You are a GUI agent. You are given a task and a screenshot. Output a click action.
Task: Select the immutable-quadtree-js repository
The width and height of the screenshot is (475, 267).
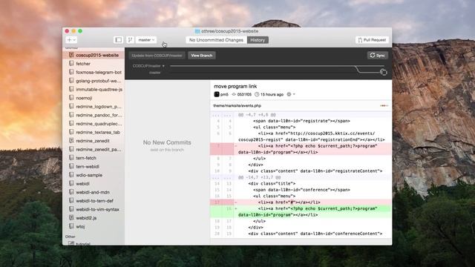point(94,89)
